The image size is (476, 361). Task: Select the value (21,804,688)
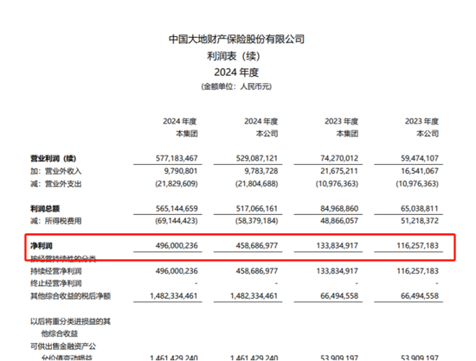(x=256, y=184)
